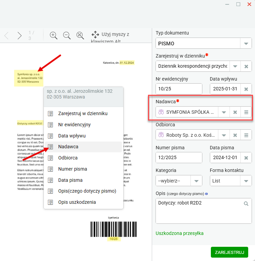Select Nadawca in the context menu
The width and height of the screenshot is (255, 261).
[x=83, y=147]
